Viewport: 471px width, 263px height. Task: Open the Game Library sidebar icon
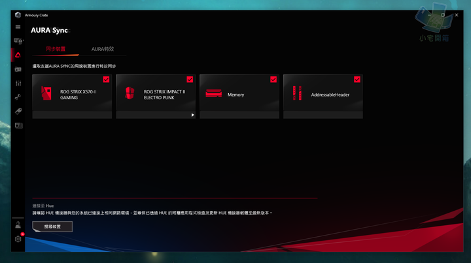(x=18, y=69)
